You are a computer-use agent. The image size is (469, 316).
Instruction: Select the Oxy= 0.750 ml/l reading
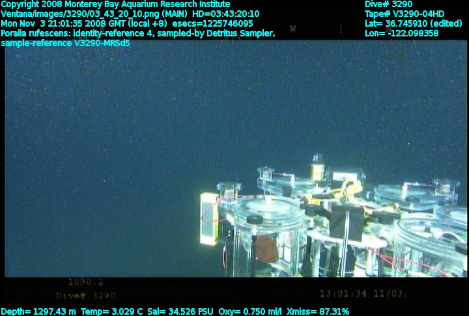tap(250, 311)
